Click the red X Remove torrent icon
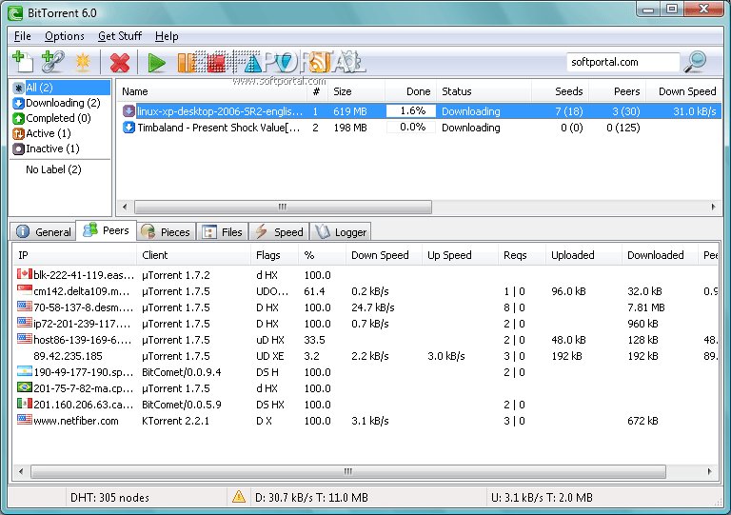The width and height of the screenshot is (731, 515). 120,63
